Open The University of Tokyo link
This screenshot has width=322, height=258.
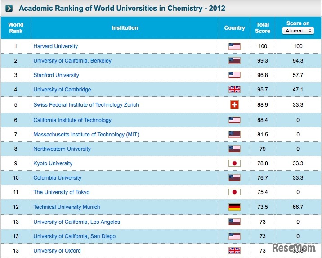(x=62, y=192)
